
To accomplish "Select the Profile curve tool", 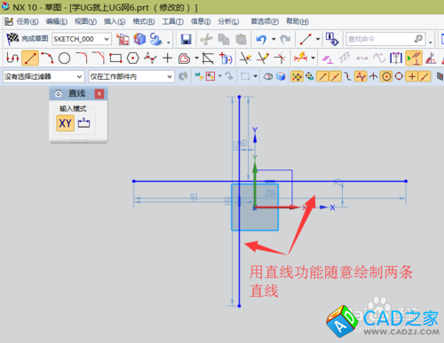I will 12,58.
